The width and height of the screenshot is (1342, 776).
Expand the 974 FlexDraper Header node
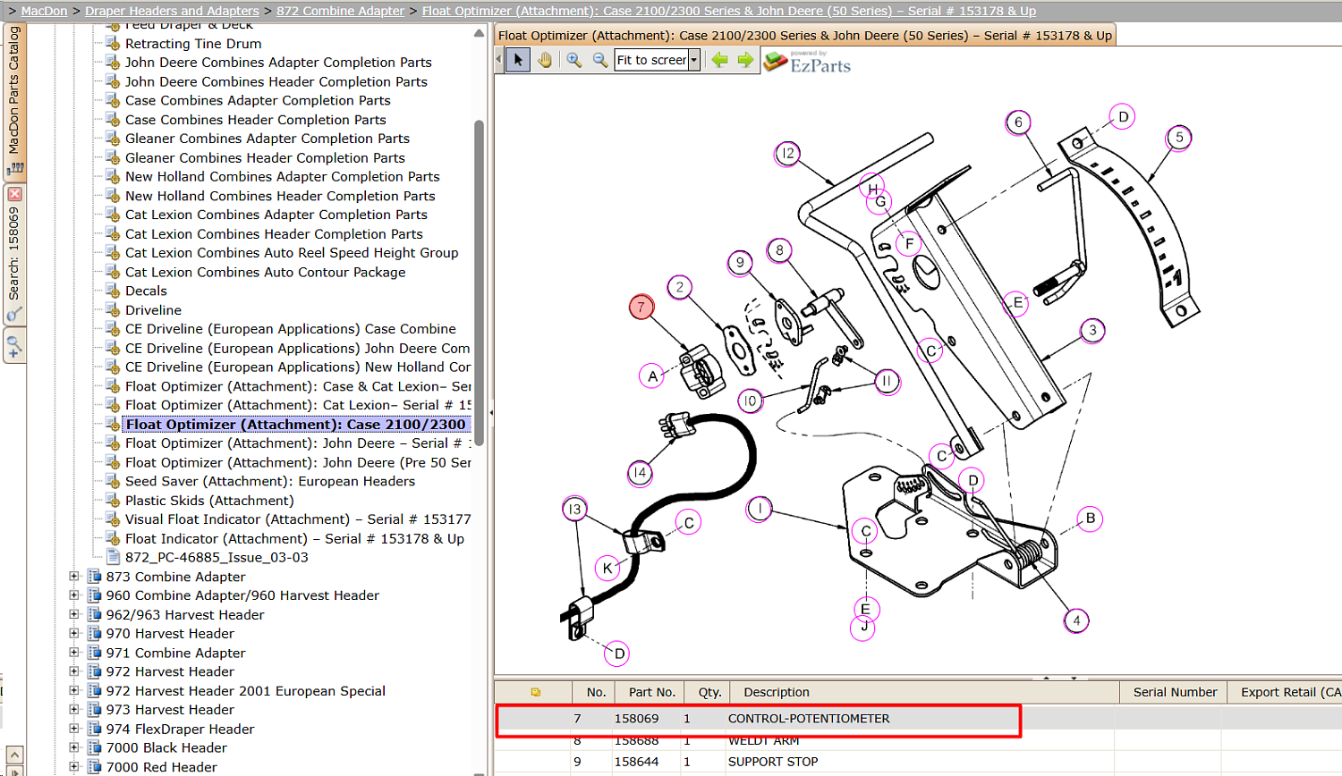click(74, 729)
